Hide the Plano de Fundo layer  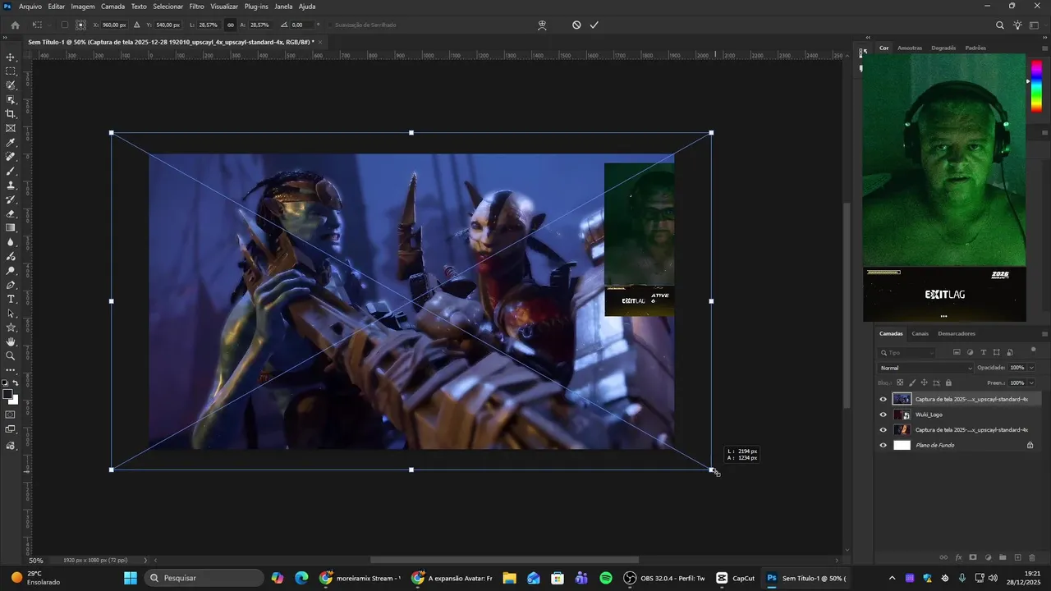click(x=883, y=445)
